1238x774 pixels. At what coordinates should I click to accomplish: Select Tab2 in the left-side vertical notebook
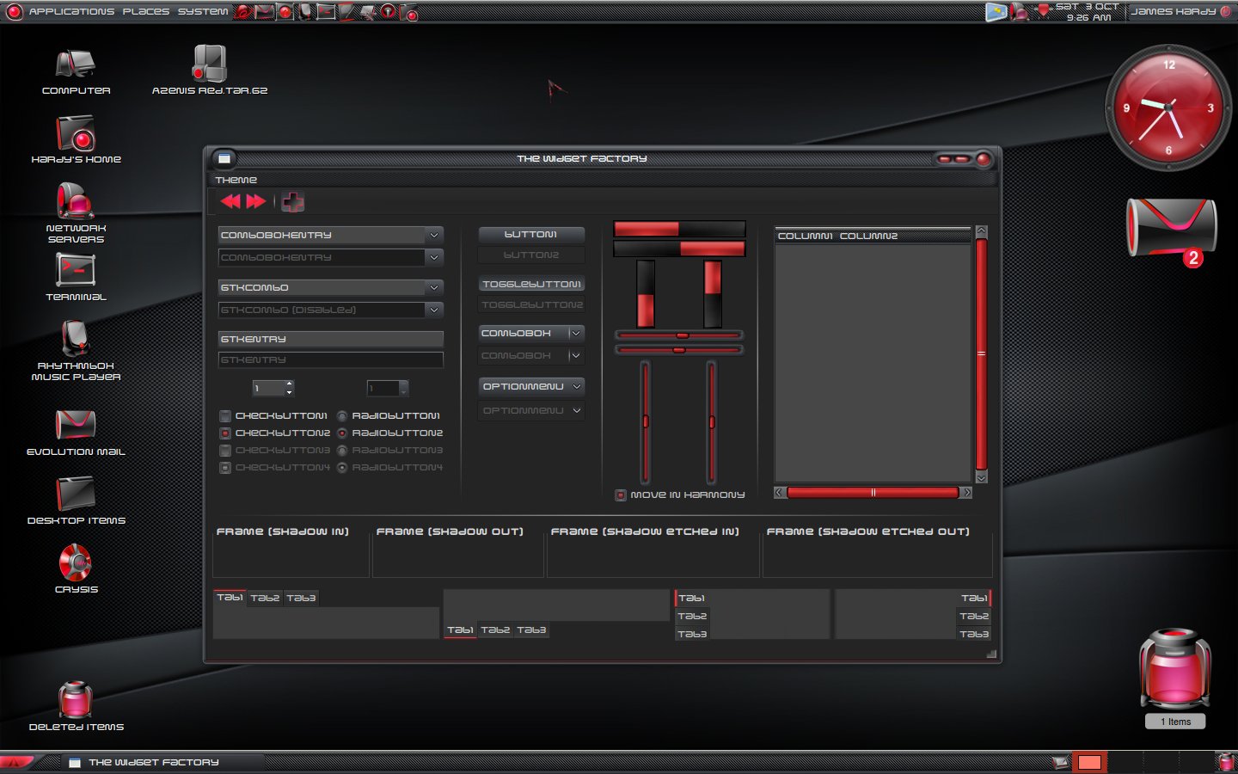point(692,616)
